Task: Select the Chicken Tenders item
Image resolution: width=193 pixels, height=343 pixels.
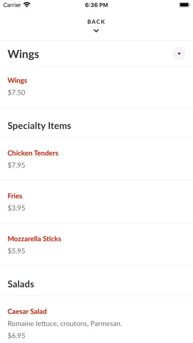Action: (x=33, y=153)
